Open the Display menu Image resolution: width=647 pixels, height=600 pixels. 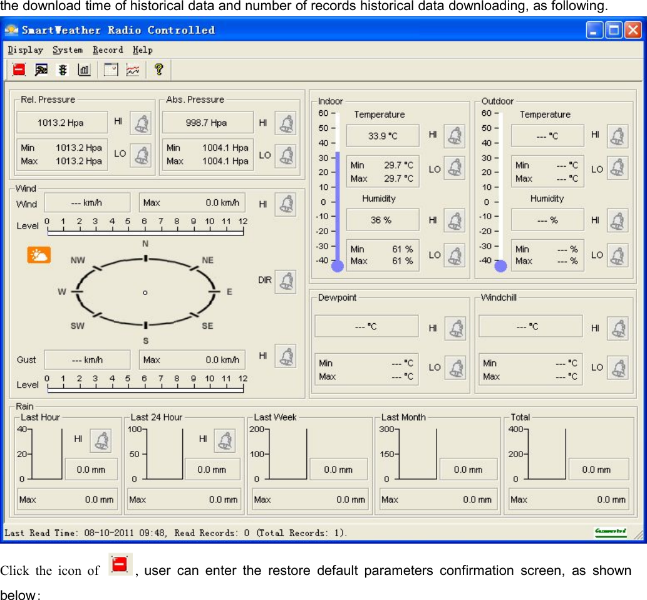(26, 50)
